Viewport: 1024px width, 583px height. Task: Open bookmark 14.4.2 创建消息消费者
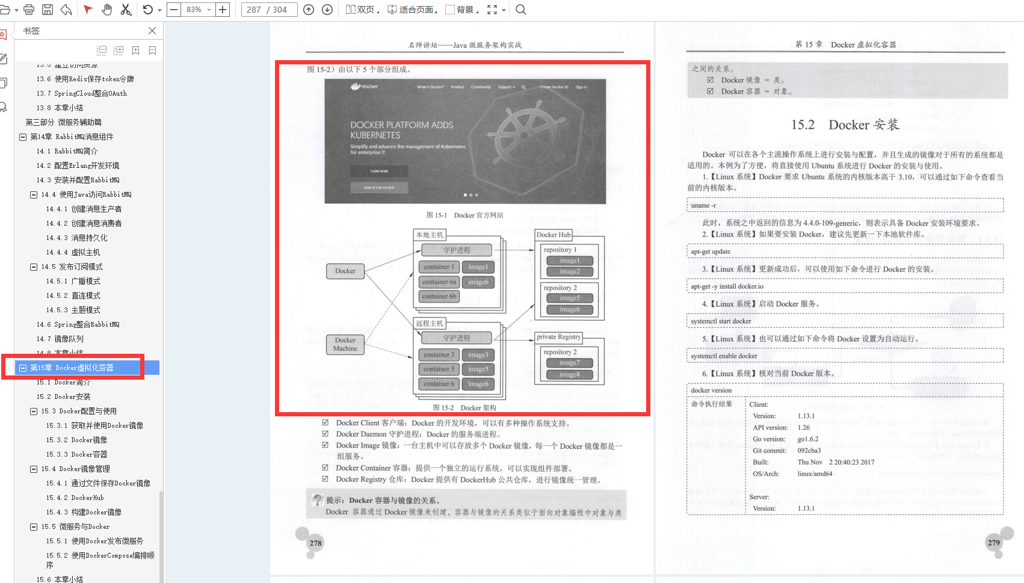(84, 223)
